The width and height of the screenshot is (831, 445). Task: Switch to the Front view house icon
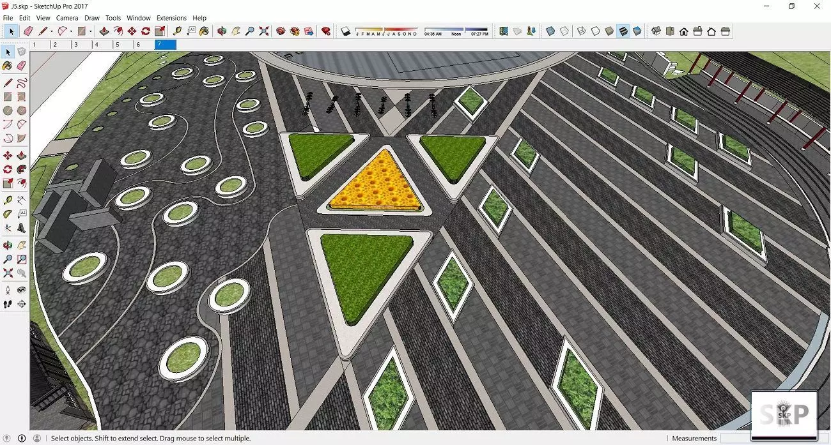(684, 31)
